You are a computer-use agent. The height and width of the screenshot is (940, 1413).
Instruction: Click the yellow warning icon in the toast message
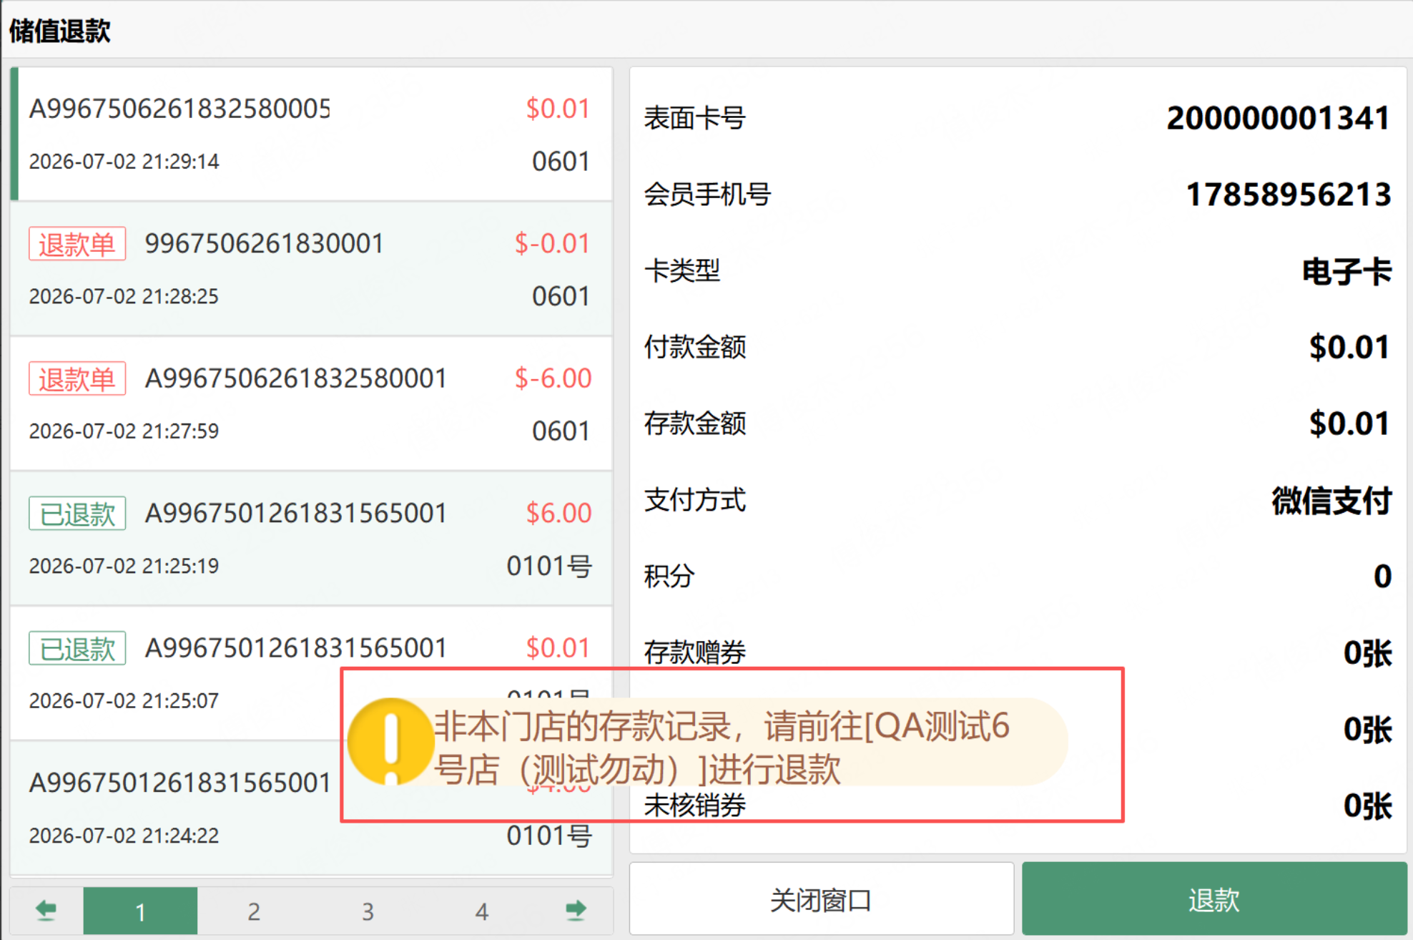tap(390, 742)
